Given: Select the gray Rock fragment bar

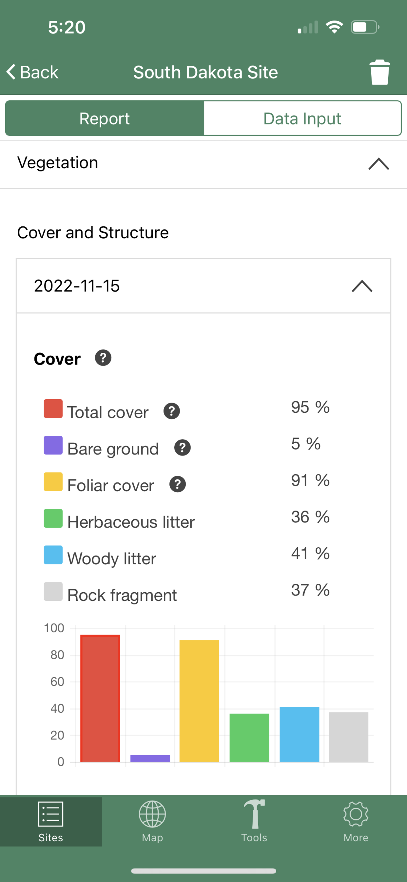Looking at the screenshot, I should [349, 737].
